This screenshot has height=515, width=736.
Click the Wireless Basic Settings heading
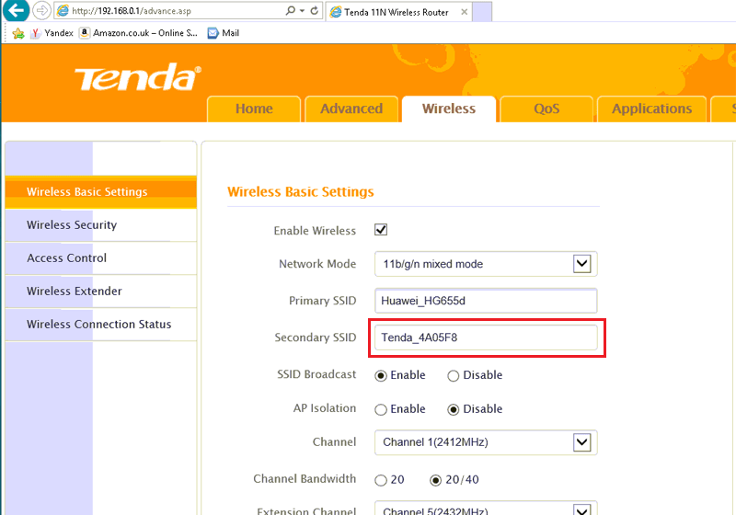pyautogui.click(x=301, y=192)
